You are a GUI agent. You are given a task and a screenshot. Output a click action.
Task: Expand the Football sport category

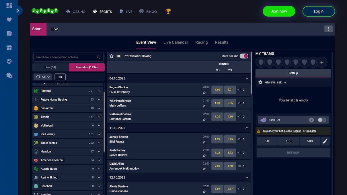(99, 91)
